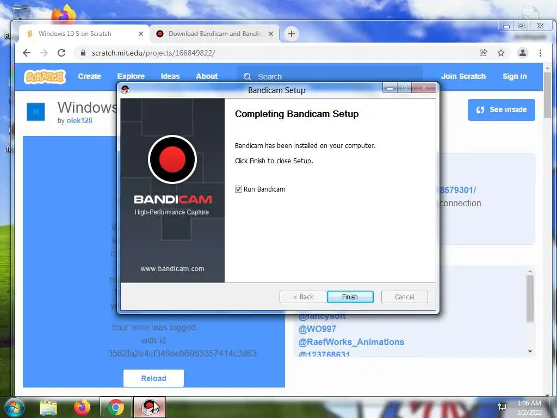Go forward in Chrome
Viewport: 557px width, 418px height.
click(44, 53)
